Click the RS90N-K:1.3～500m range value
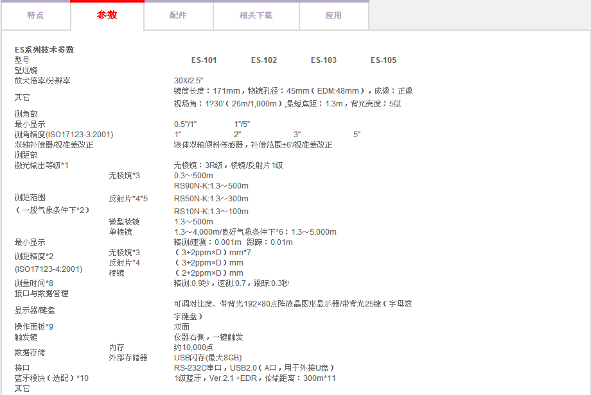Image resolution: width=591 pixels, height=395 pixels. tap(211, 186)
